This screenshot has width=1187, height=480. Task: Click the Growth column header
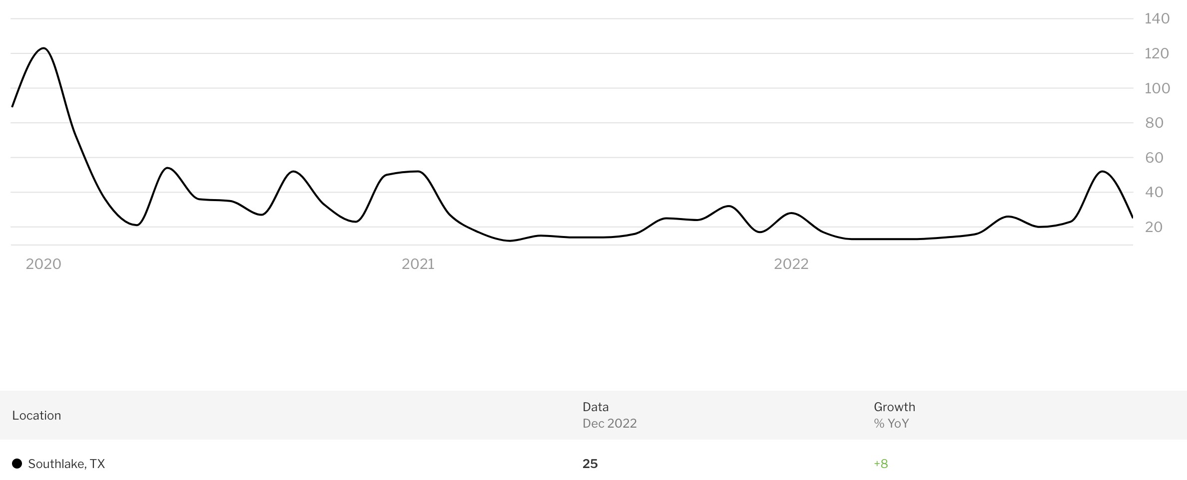(x=894, y=407)
